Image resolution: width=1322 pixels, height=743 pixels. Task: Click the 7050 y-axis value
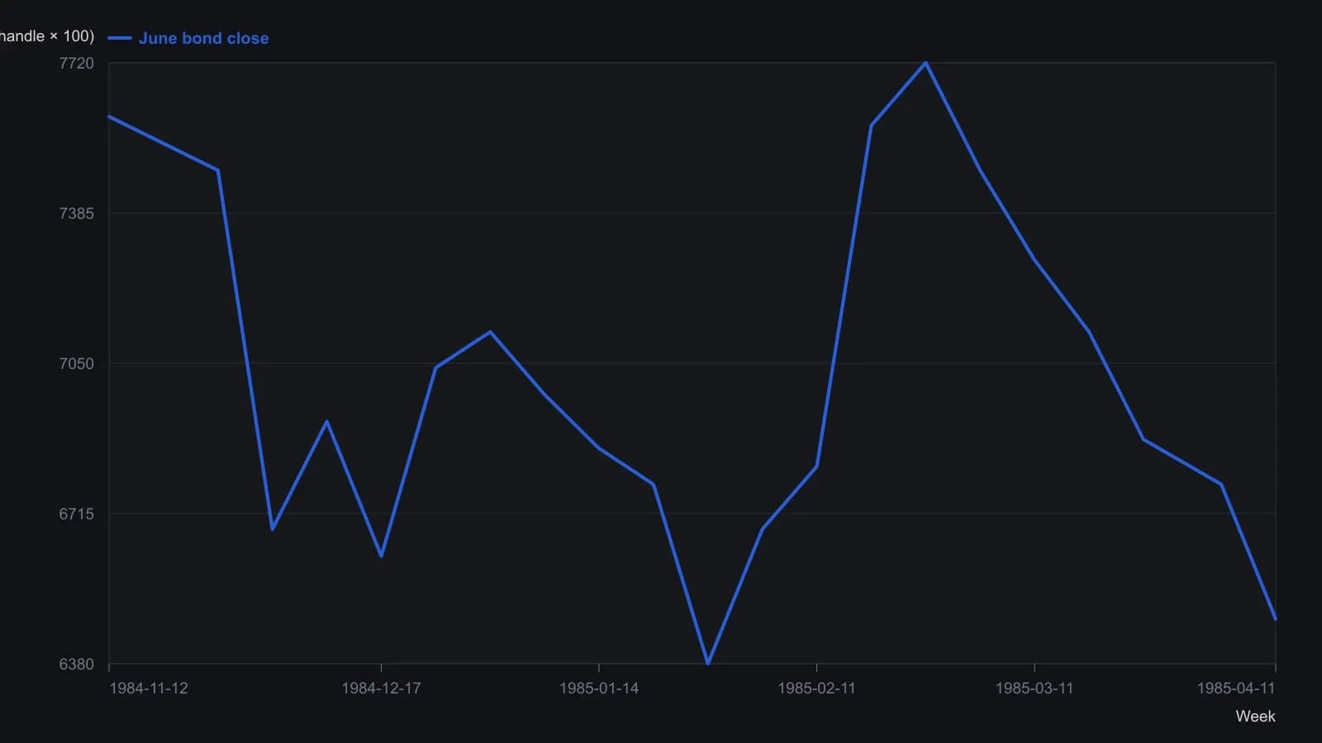(x=77, y=363)
